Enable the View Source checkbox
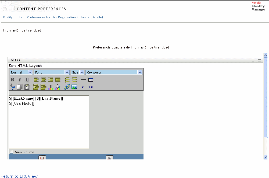 point(12,152)
